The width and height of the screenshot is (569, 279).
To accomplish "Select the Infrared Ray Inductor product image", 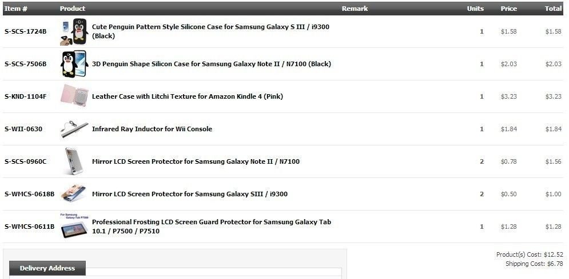I will click(74, 129).
